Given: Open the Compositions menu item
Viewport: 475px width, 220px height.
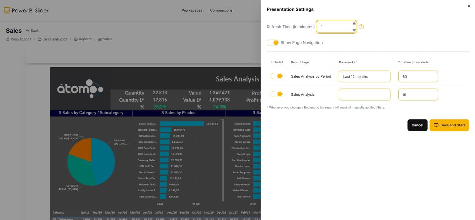Looking at the screenshot, I should [x=221, y=10].
